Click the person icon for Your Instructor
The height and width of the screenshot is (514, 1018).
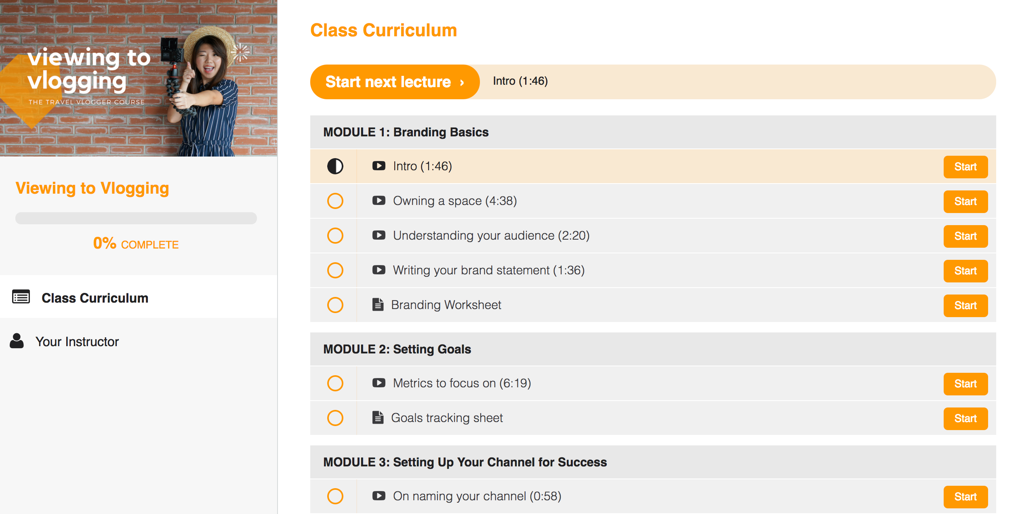tap(17, 341)
